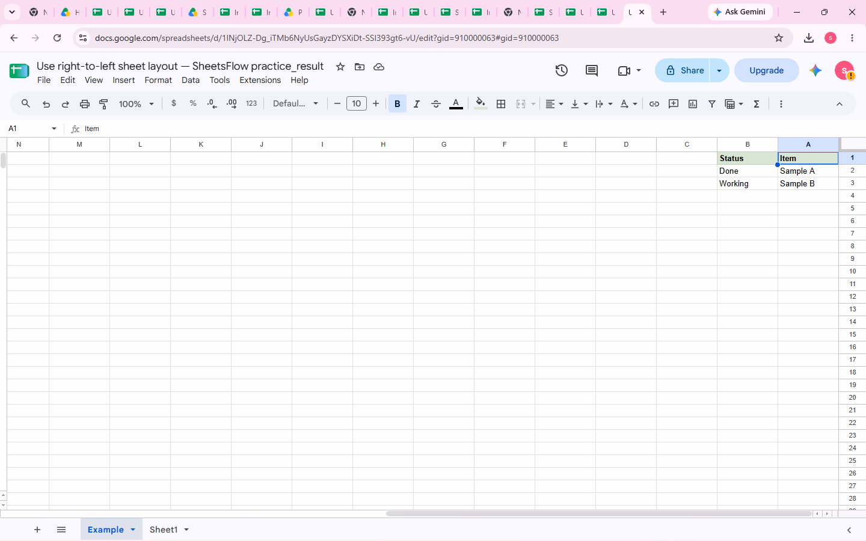This screenshot has width=866, height=541.
Task: Print the spreadsheet
Action: pos(85,104)
